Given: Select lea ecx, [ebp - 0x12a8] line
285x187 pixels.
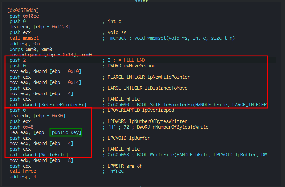Looking at the screenshot, I should (40, 27).
